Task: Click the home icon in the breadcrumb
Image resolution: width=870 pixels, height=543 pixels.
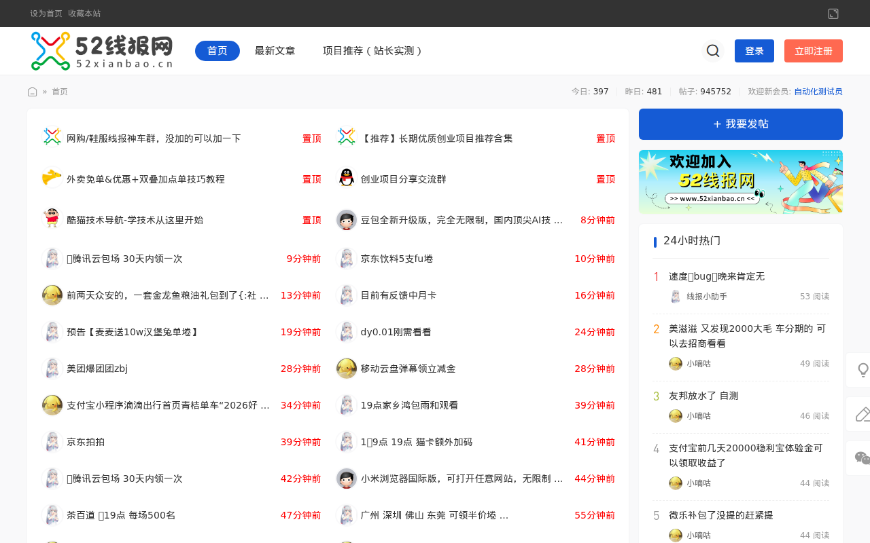Action: [x=31, y=90]
